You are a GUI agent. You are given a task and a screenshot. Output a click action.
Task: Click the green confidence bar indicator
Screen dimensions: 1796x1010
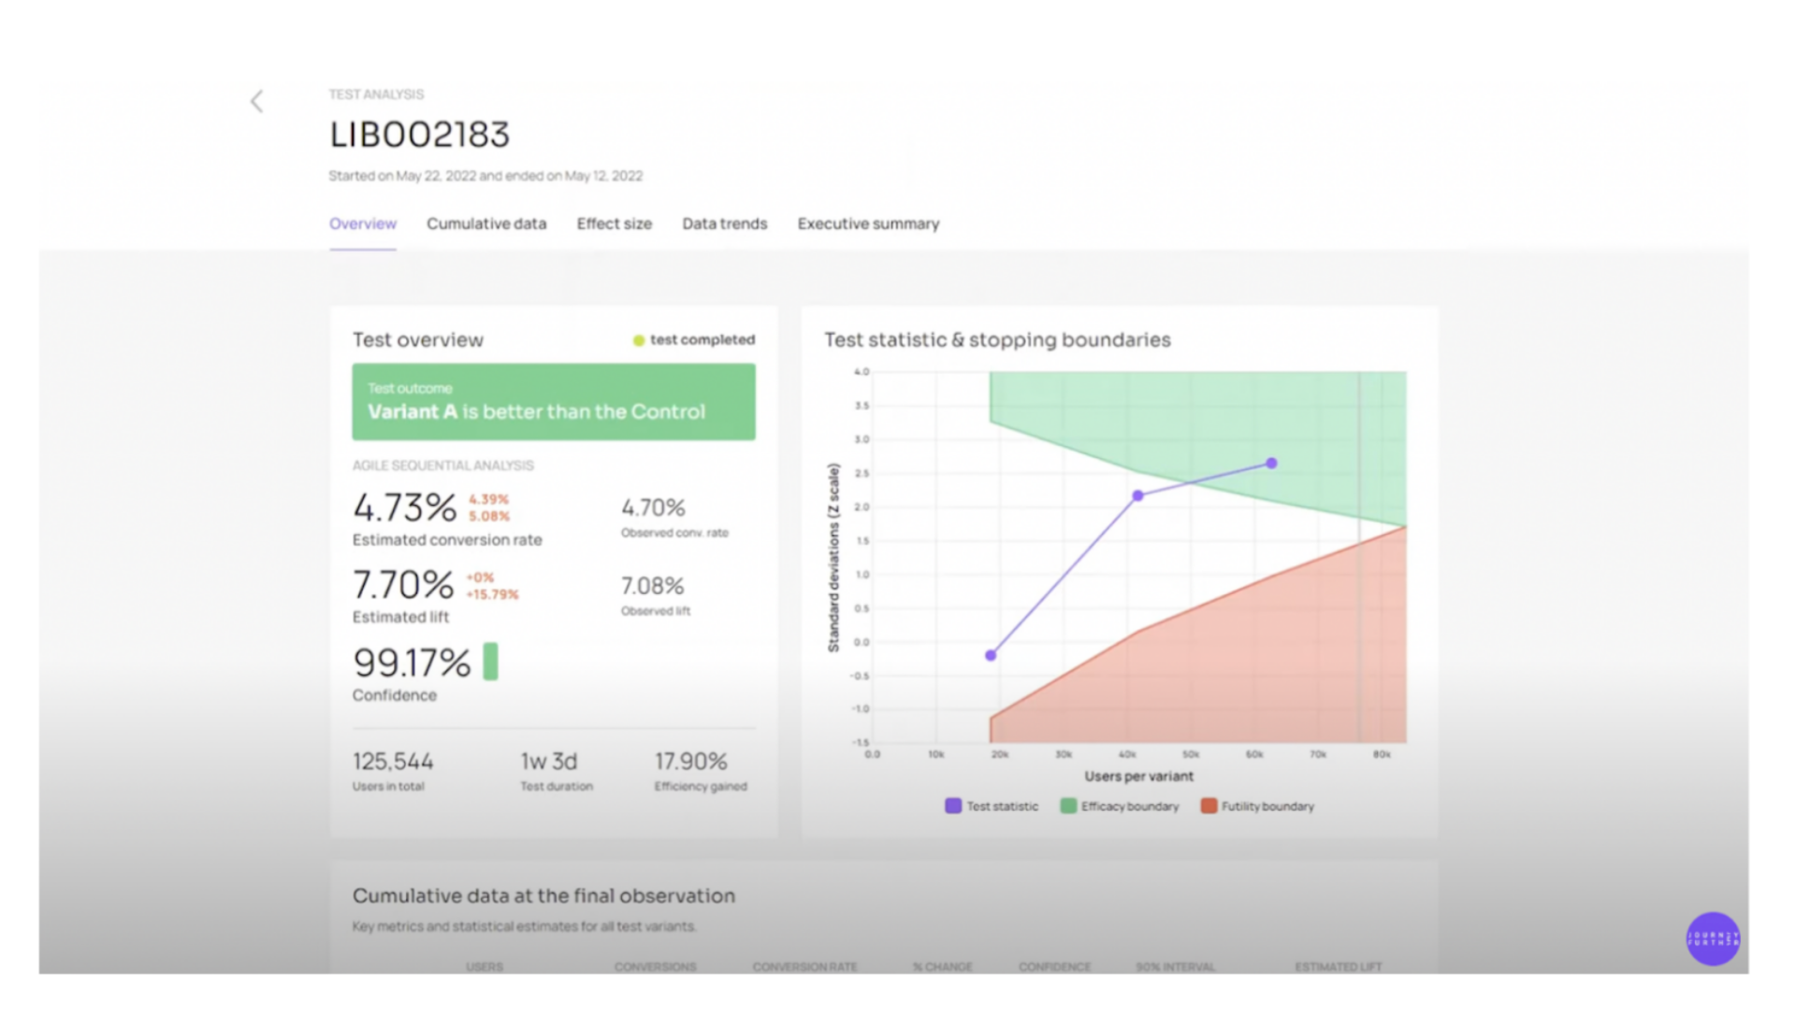click(x=490, y=661)
